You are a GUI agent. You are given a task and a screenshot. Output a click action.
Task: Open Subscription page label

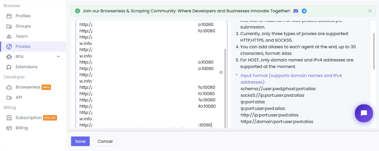pos(29,118)
